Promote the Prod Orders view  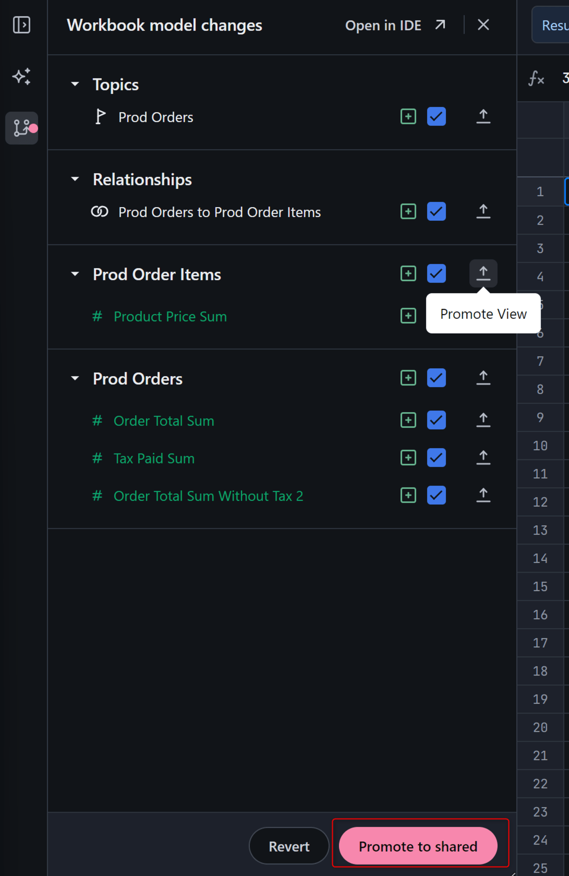click(x=483, y=378)
